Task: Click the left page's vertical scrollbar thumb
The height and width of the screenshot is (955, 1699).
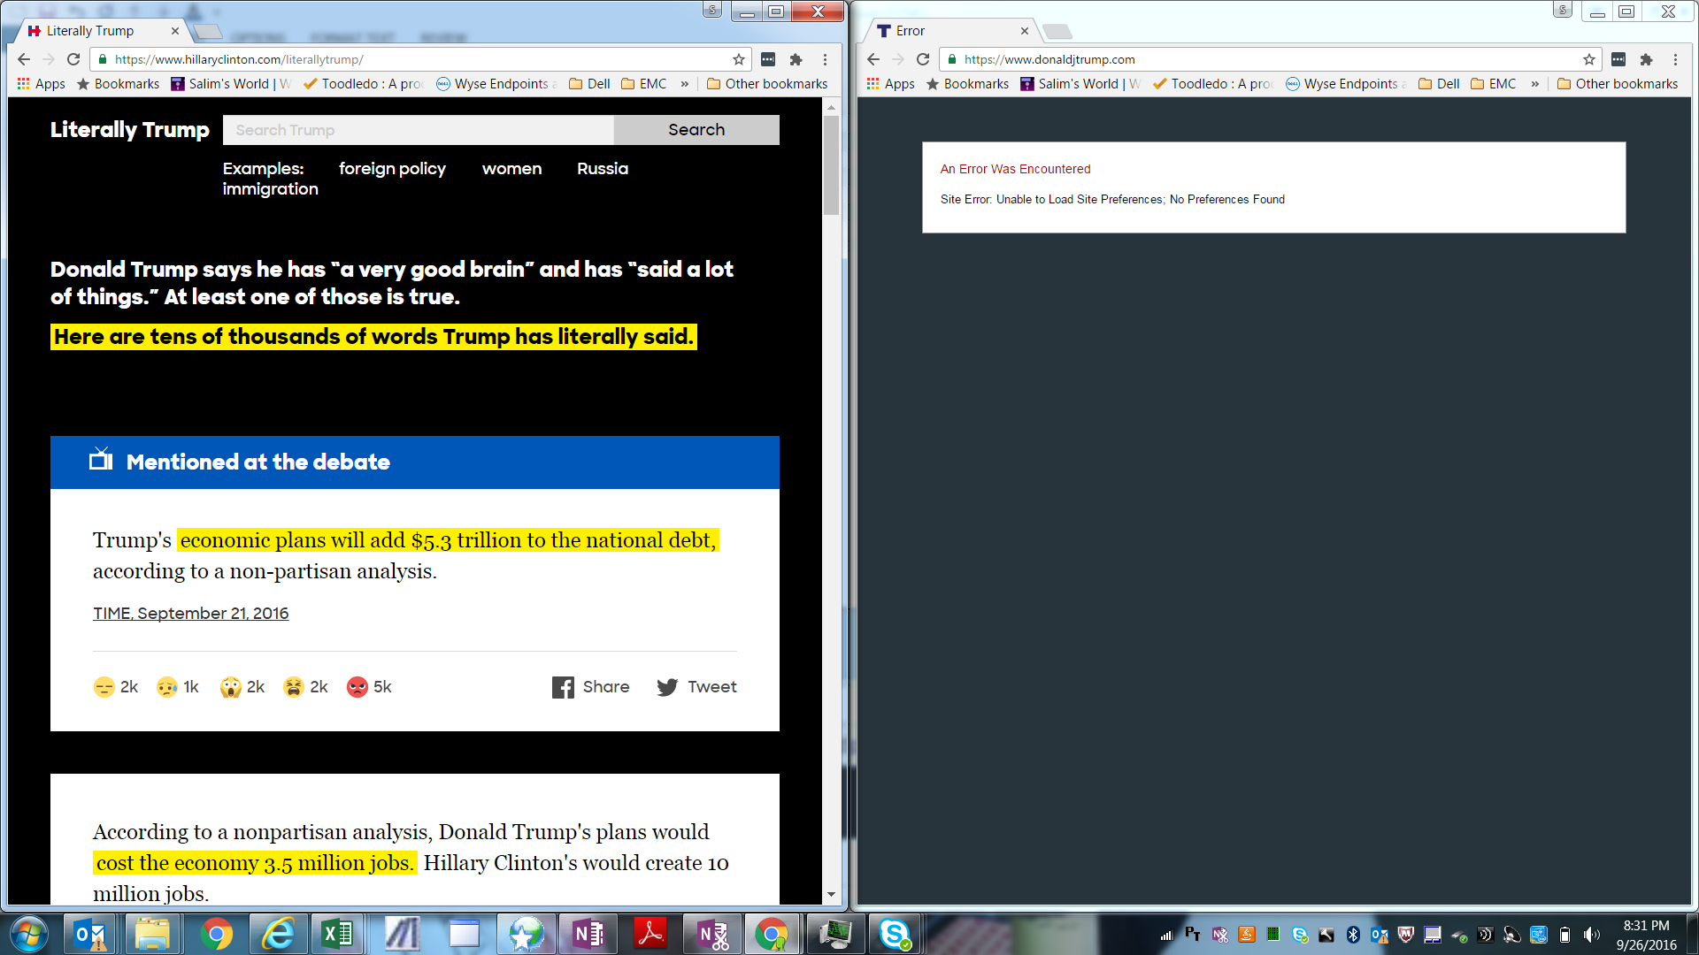Action: (x=830, y=164)
